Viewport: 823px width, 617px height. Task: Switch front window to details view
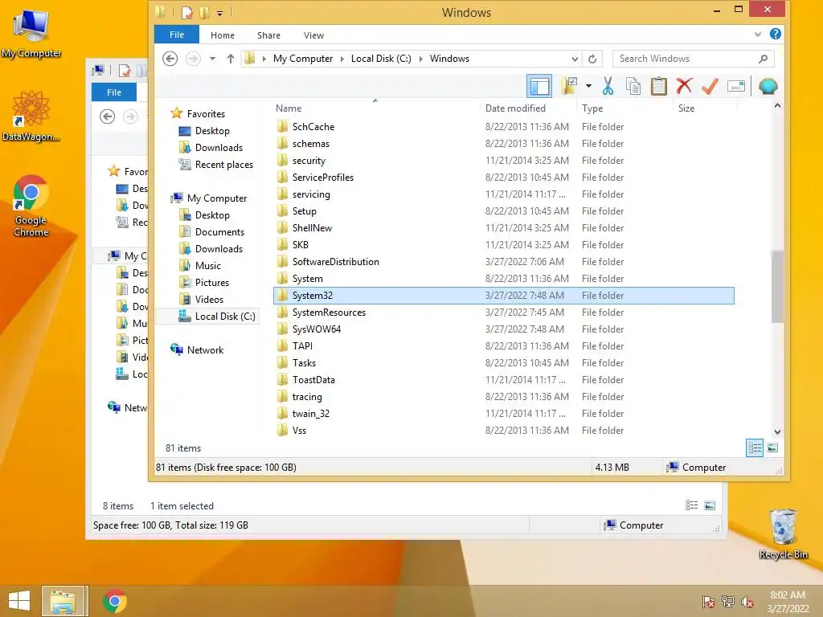click(x=755, y=447)
